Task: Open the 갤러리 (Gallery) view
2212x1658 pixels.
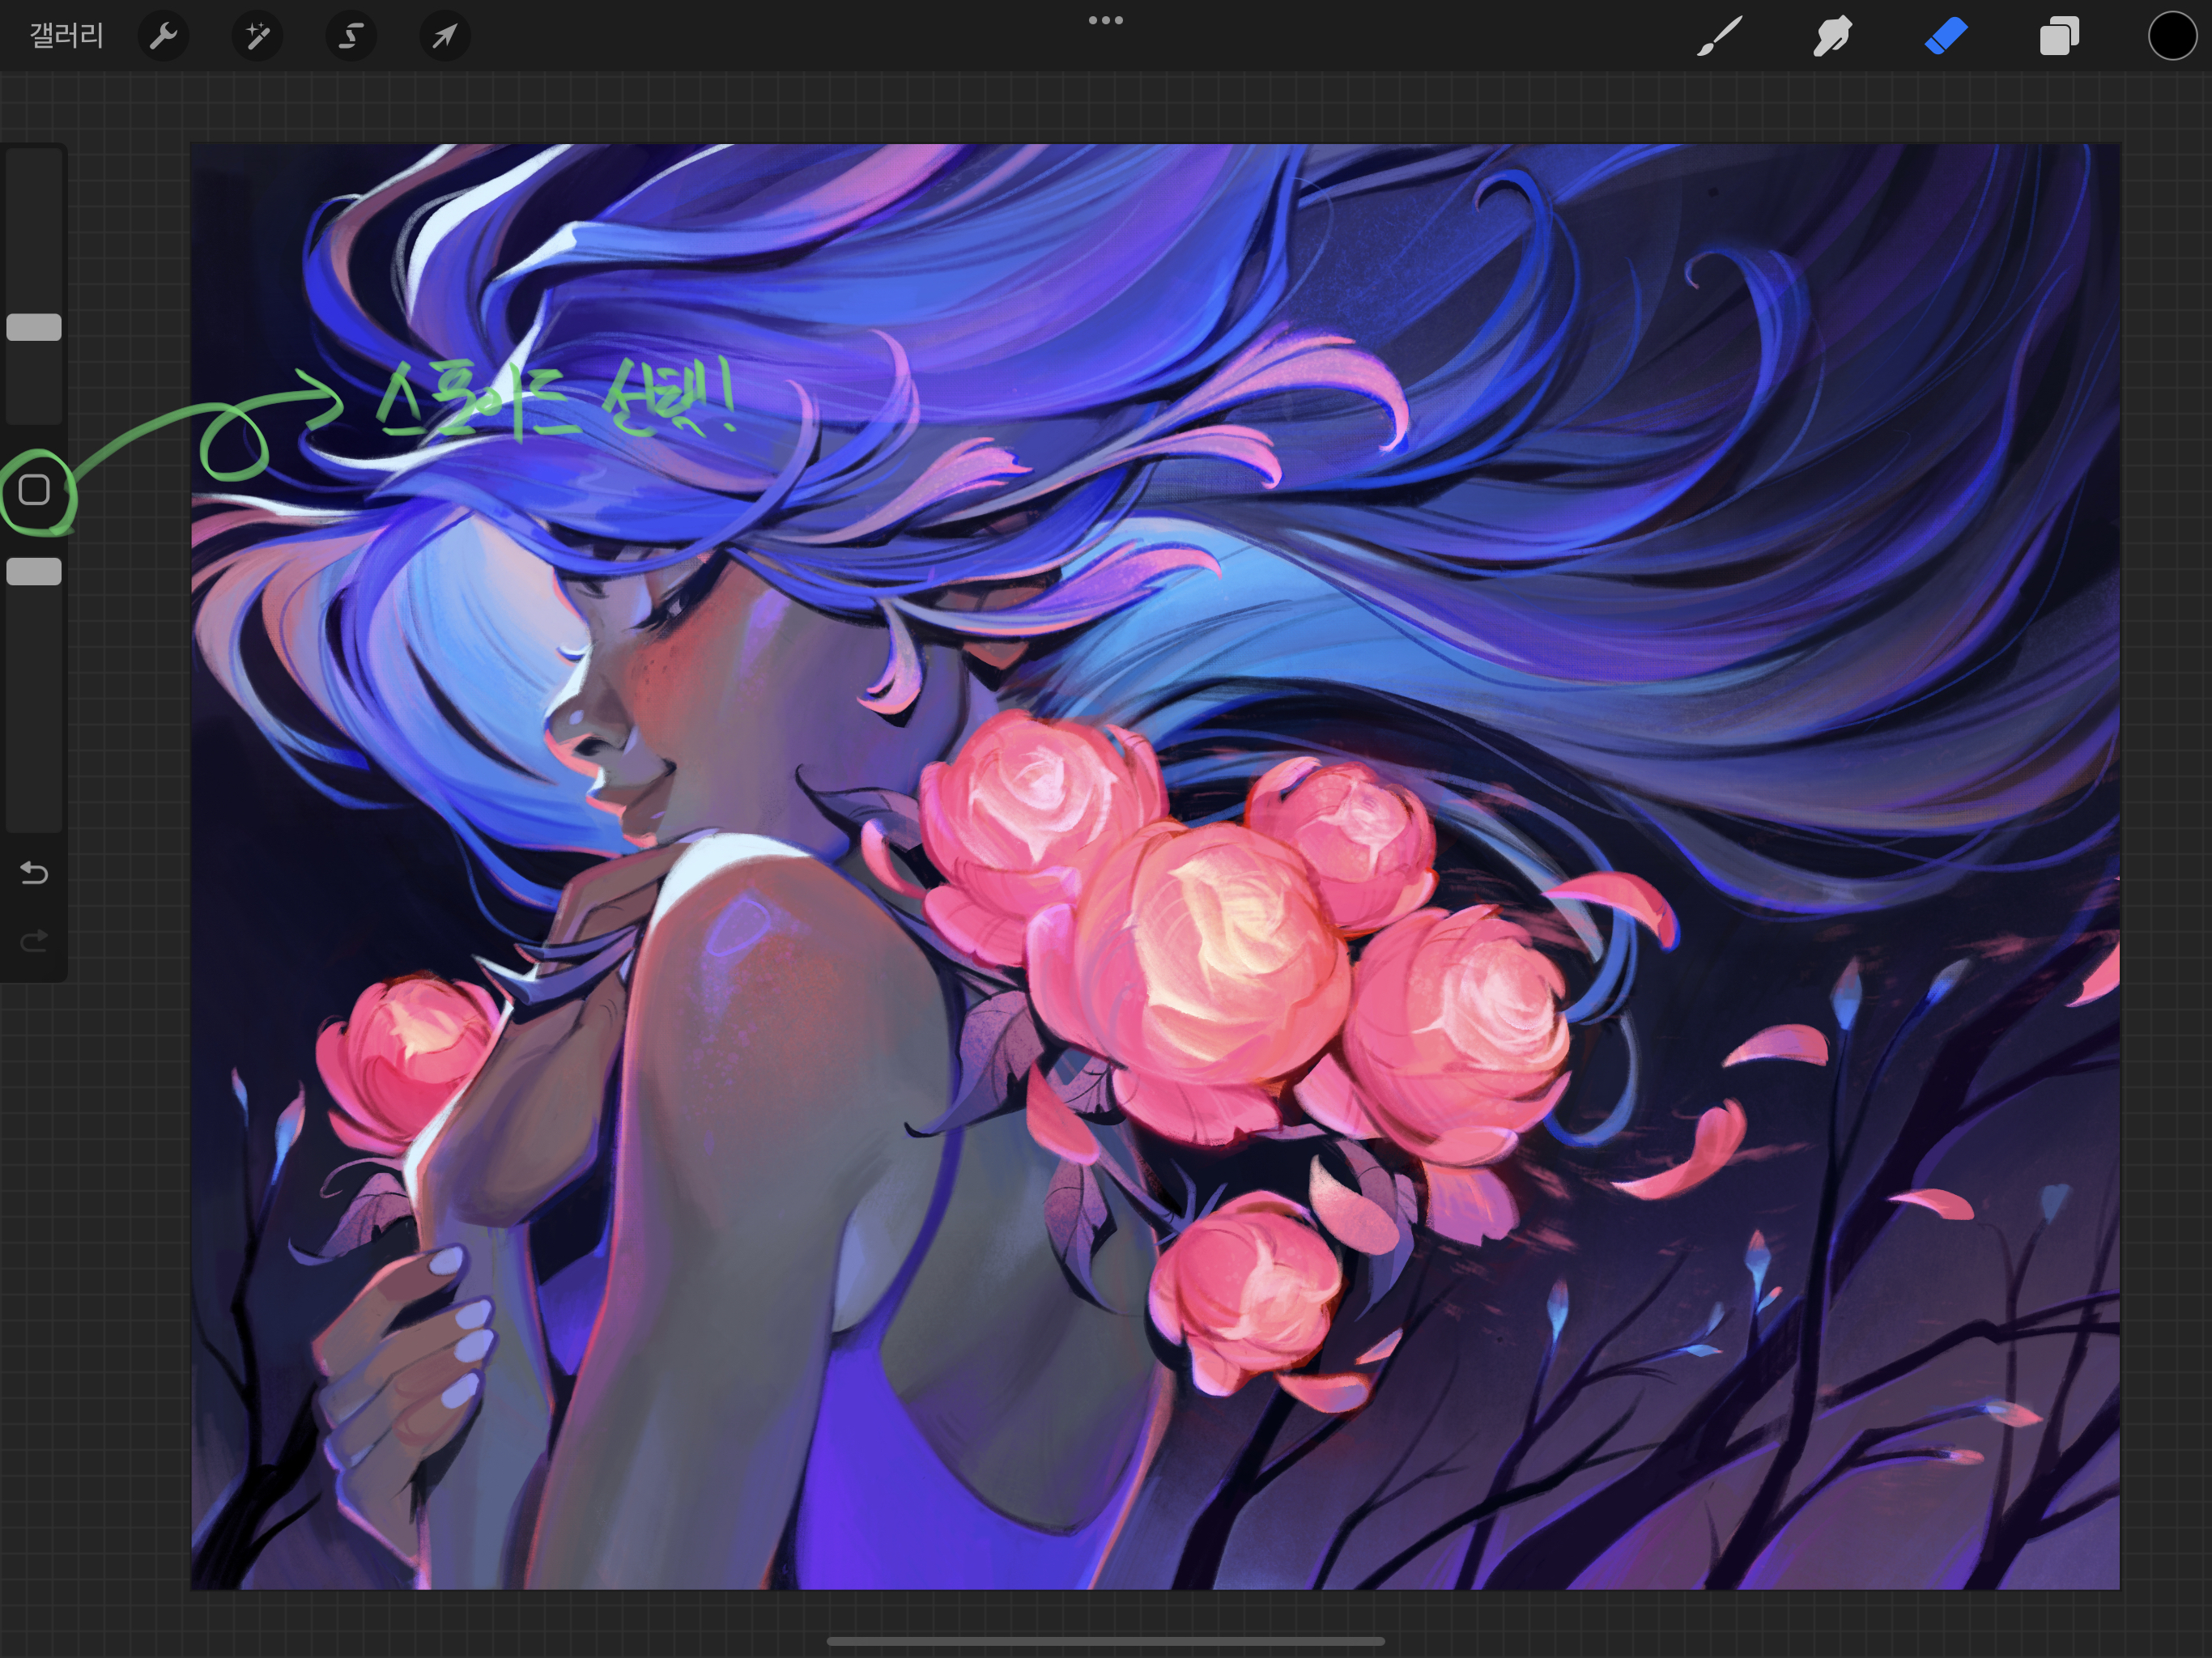Action: tap(66, 37)
